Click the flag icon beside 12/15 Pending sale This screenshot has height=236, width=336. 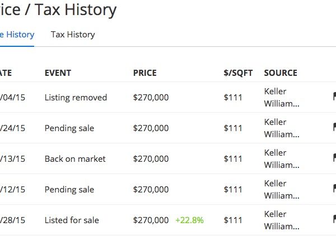click(x=334, y=189)
